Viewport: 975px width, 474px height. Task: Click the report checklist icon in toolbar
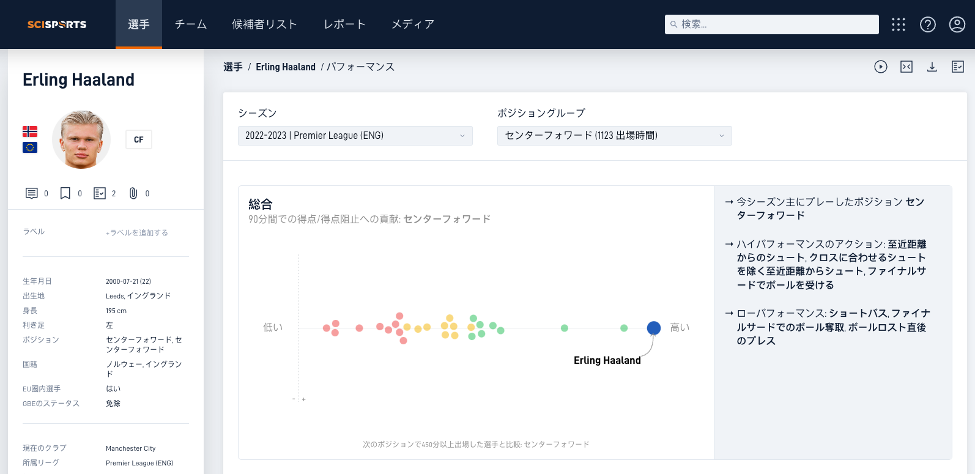coord(958,67)
